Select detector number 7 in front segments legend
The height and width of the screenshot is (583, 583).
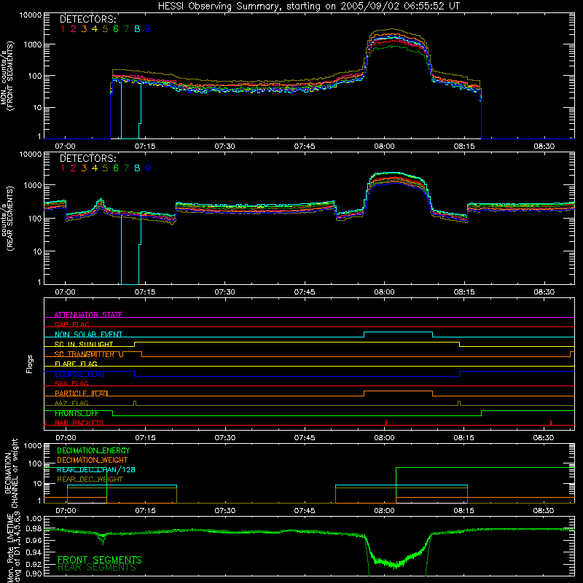[x=126, y=28]
